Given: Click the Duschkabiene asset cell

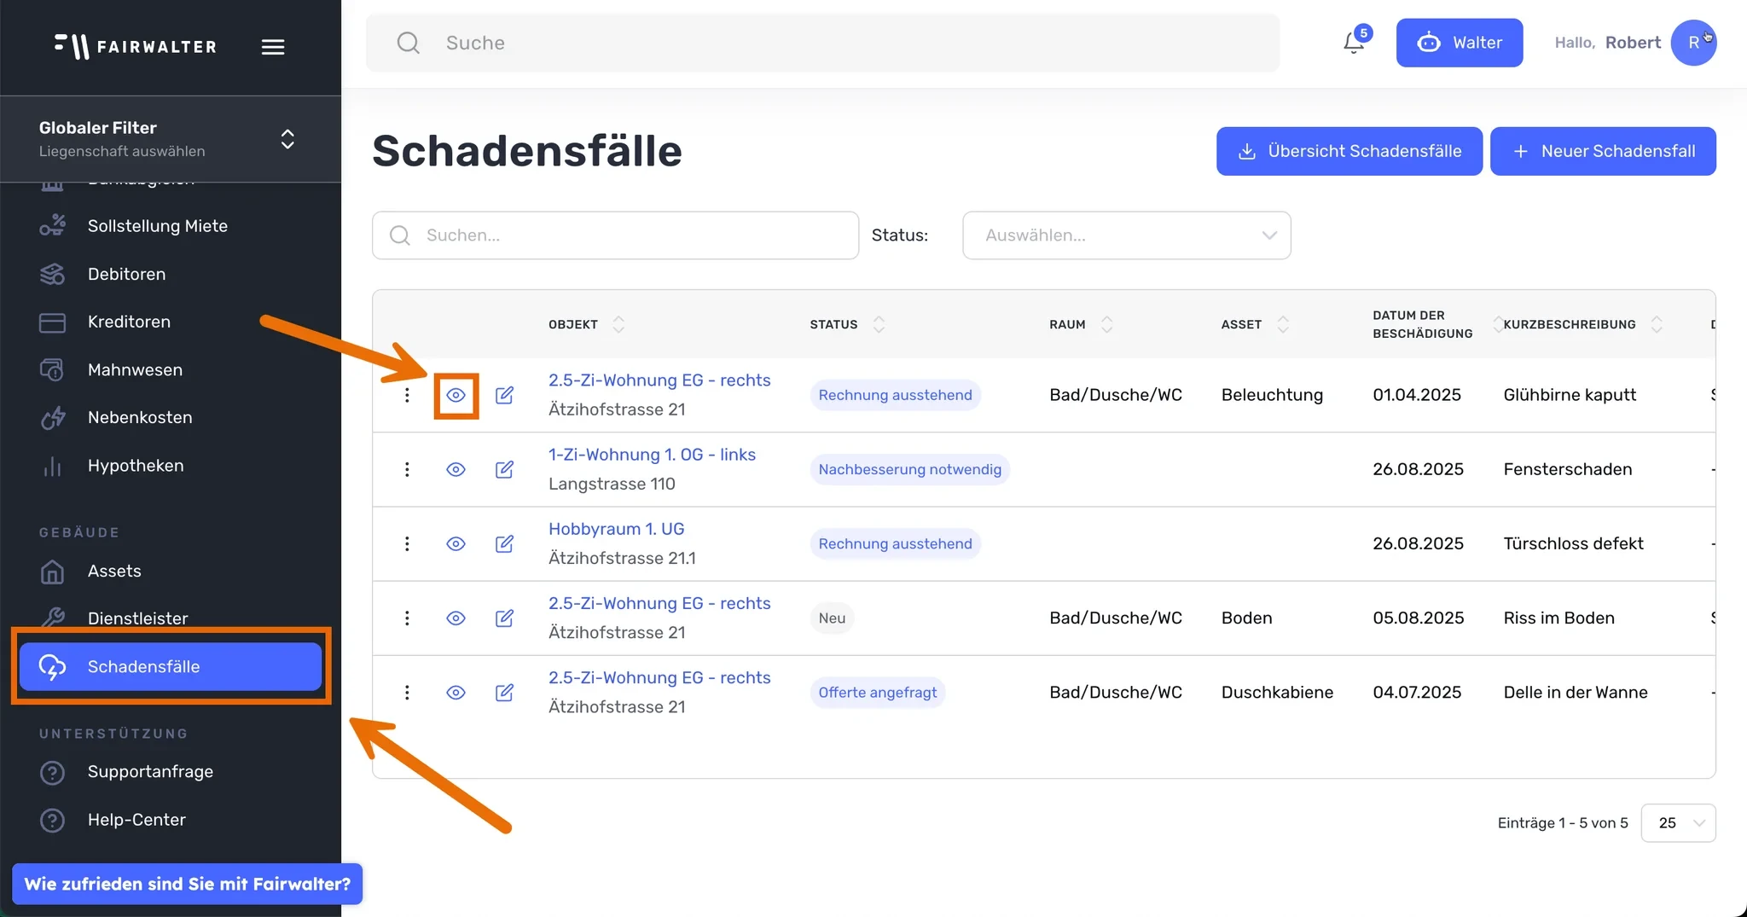Looking at the screenshot, I should tap(1277, 692).
